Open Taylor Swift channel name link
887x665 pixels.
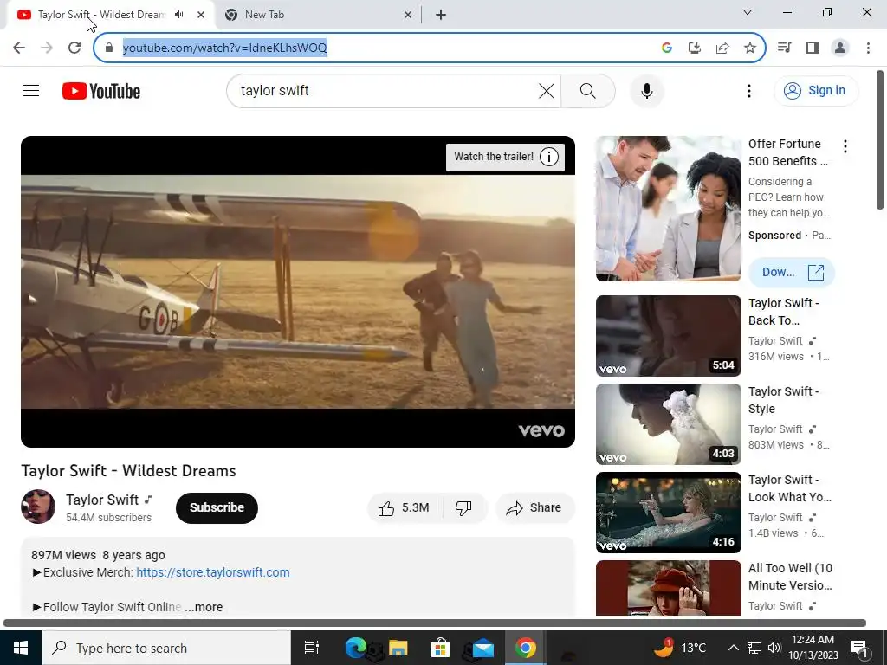pos(102,500)
